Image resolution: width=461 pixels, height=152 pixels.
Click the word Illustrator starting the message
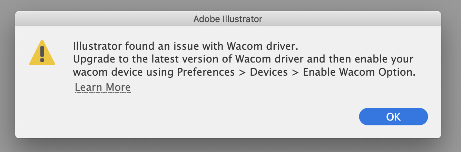point(97,46)
